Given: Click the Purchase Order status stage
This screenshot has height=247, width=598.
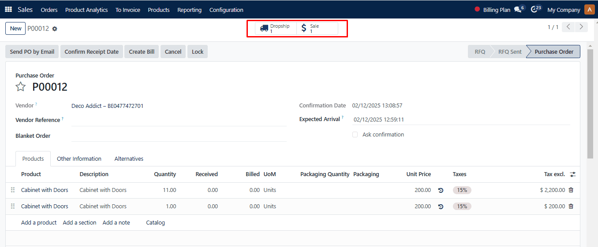Looking at the screenshot, I should click(554, 52).
